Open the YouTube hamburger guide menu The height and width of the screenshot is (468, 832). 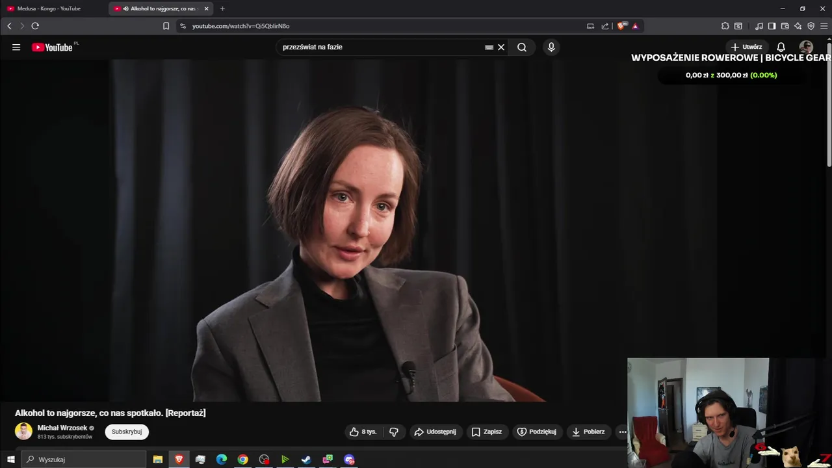pyautogui.click(x=16, y=47)
